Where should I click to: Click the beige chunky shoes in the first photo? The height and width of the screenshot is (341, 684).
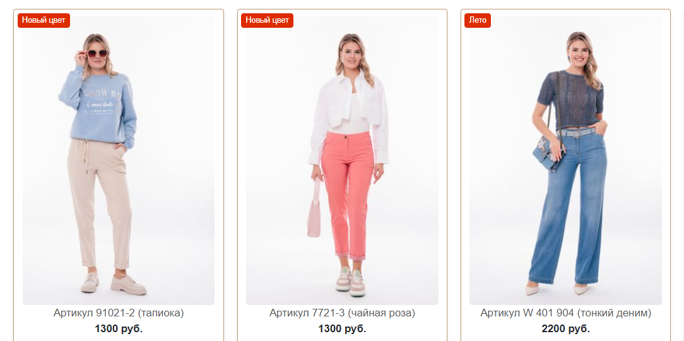click(114, 284)
